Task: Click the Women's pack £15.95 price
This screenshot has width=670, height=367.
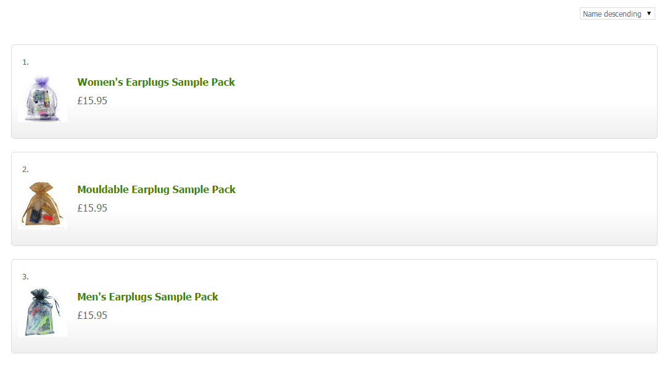Action: click(x=93, y=101)
